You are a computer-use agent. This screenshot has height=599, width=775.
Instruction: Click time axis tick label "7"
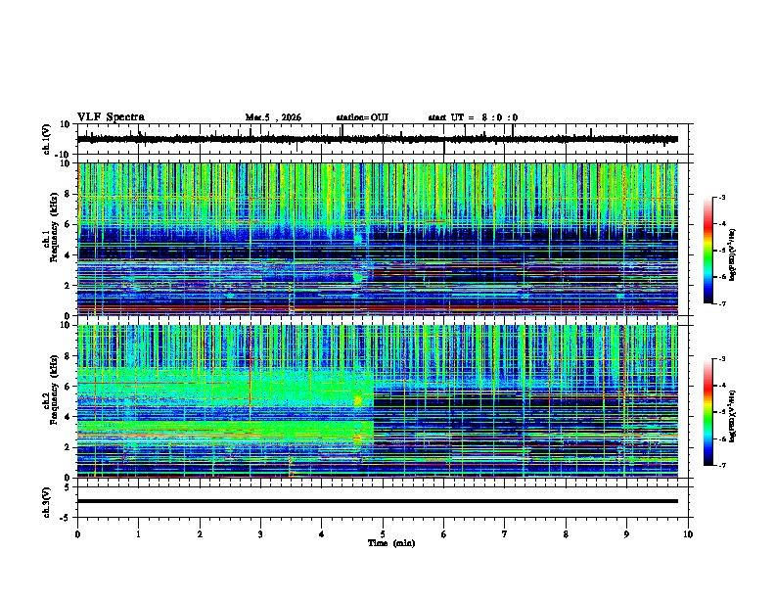[x=505, y=534]
